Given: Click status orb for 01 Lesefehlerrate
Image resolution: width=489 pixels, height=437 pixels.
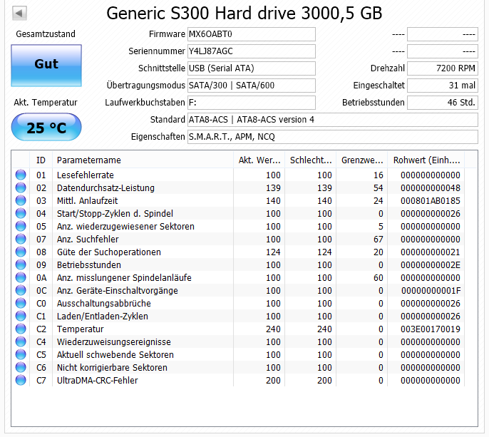Looking at the screenshot, I should coord(21,175).
